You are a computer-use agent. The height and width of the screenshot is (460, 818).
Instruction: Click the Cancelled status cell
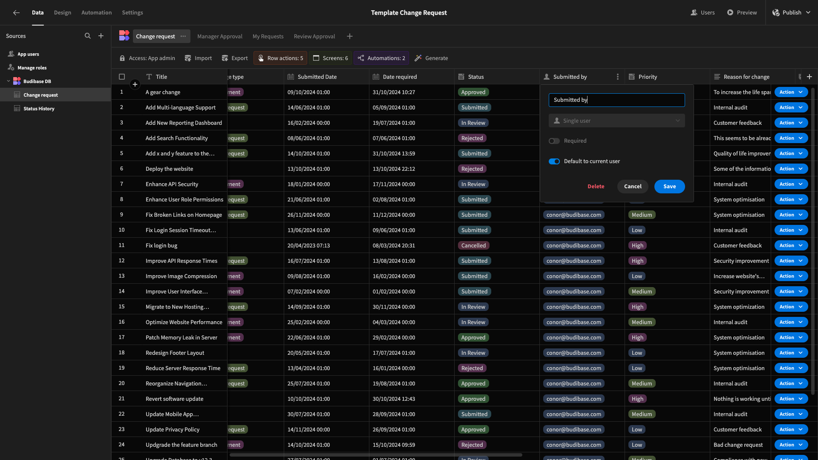tap(497, 245)
